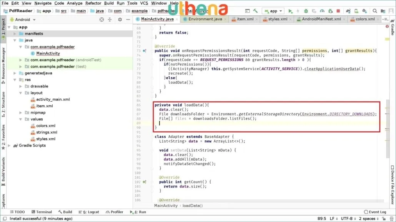This screenshot has height=222, width=396.
Task: Open Project Structure folder icon in toolbar
Action: click(x=383, y=11)
